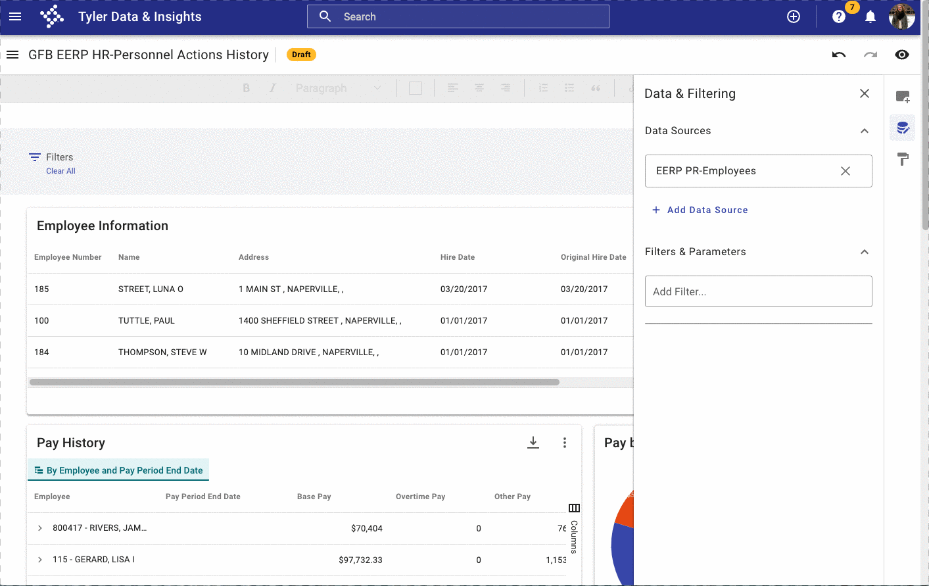Select By Employee and Pay Period End Date tab
Image resolution: width=929 pixels, height=586 pixels.
[118, 470]
